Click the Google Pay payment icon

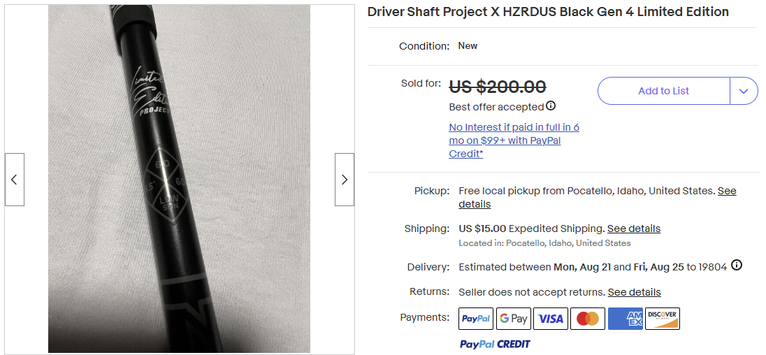[x=513, y=319]
